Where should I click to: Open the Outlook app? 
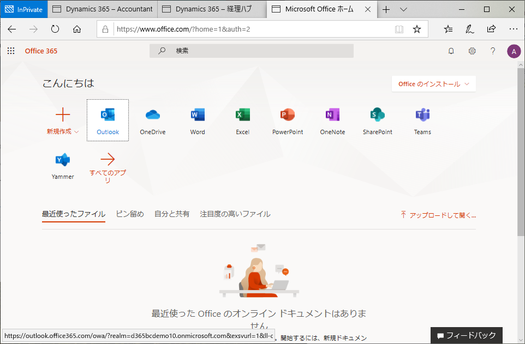(108, 120)
